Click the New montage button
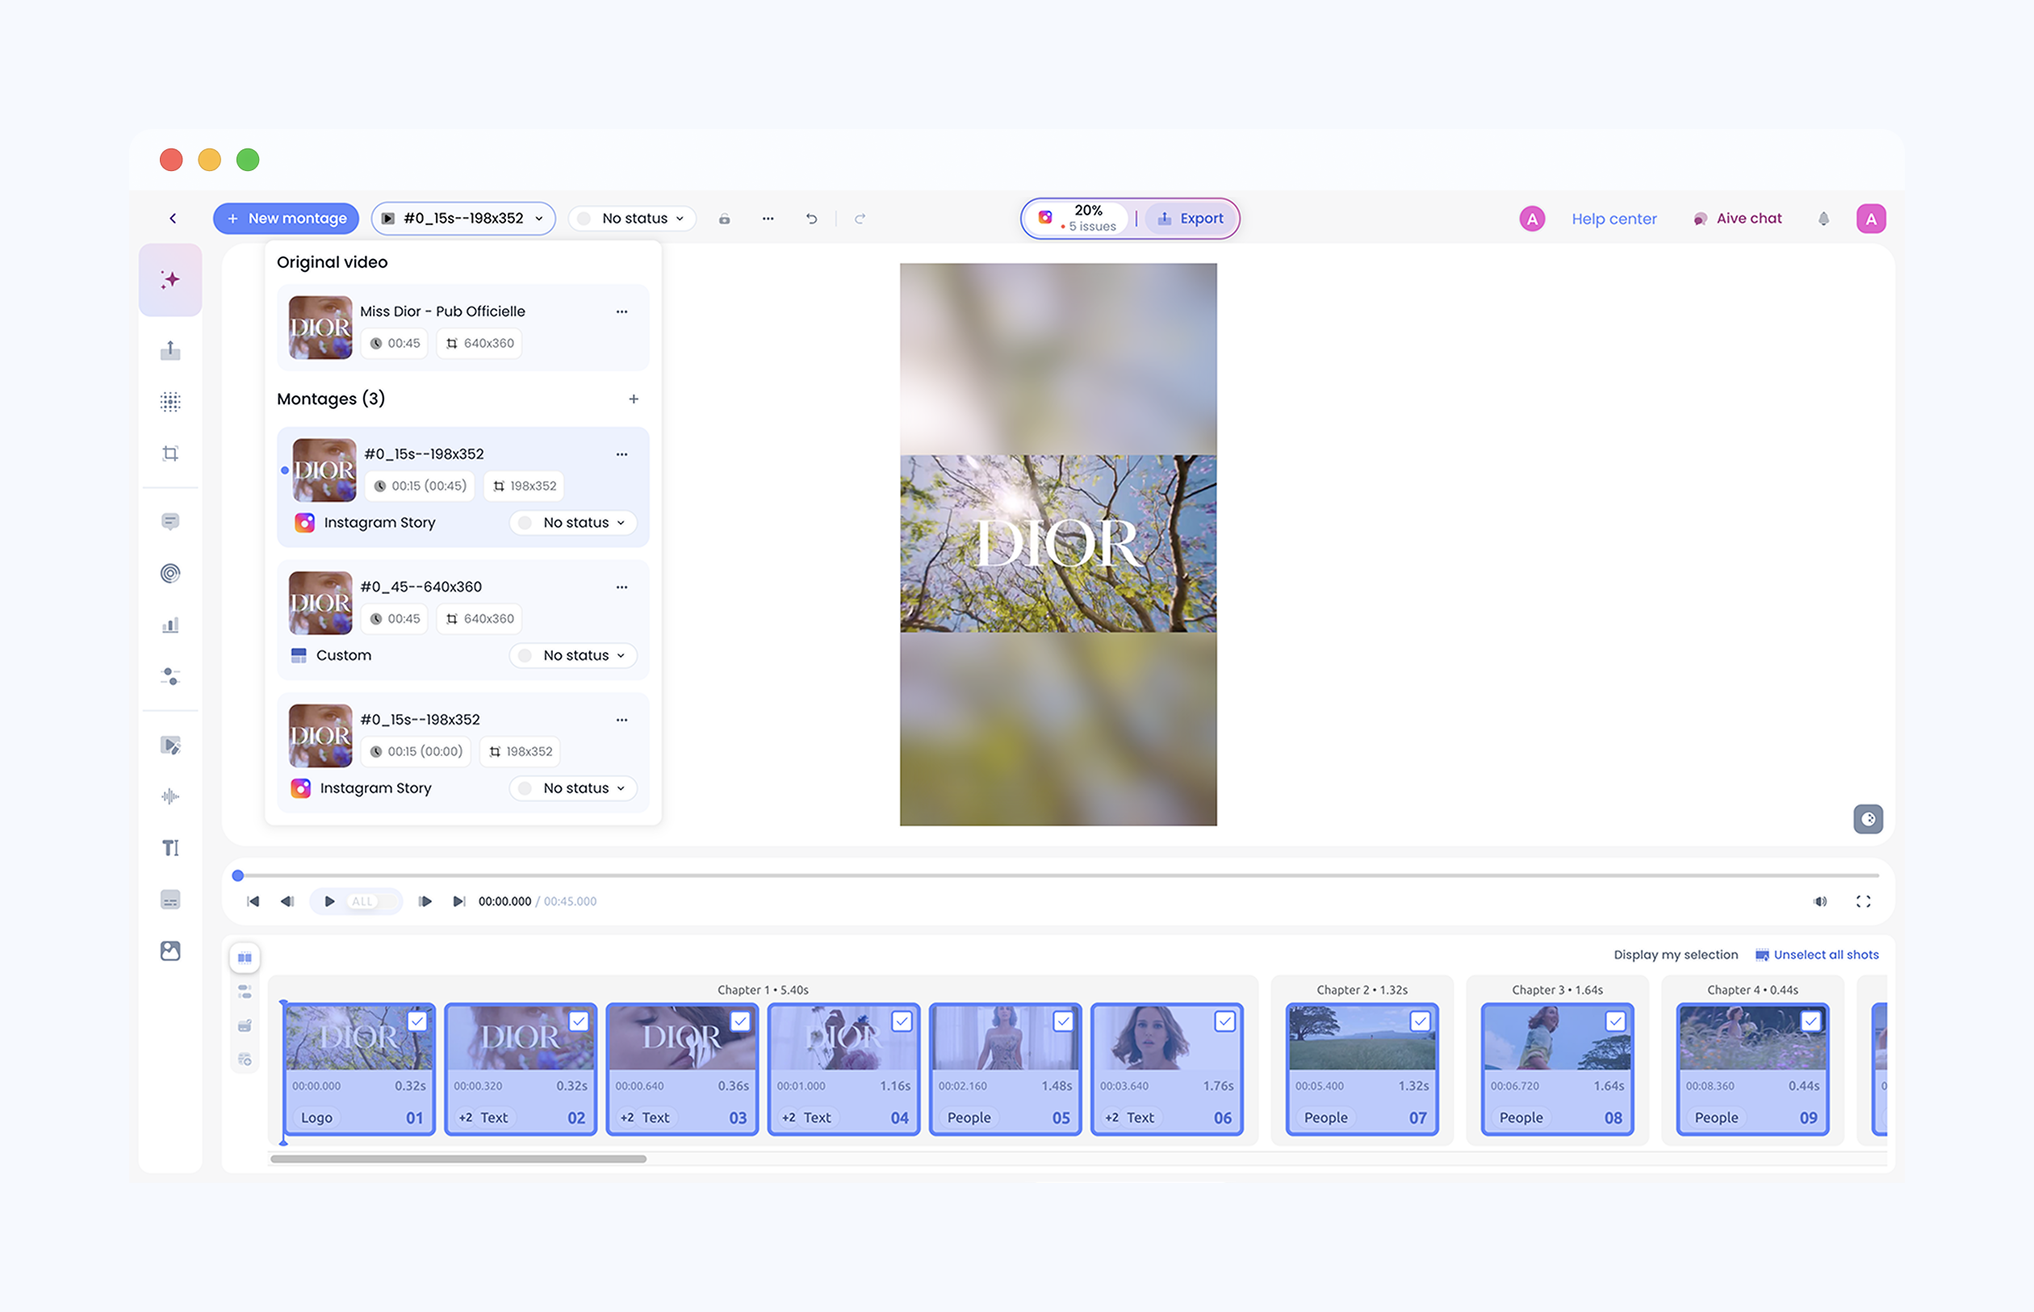The width and height of the screenshot is (2034, 1312). coord(287,219)
